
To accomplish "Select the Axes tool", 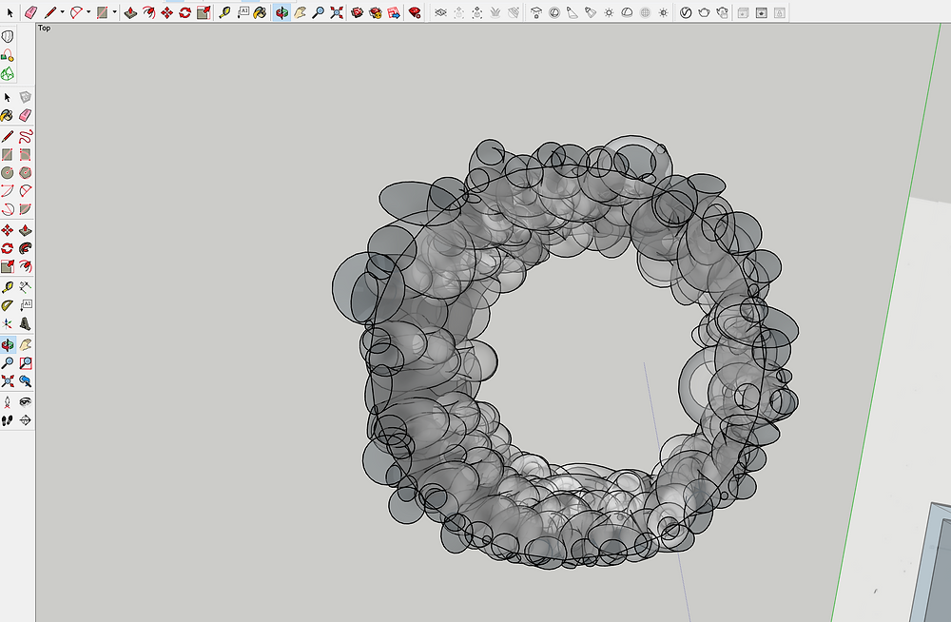I will pos(8,322).
